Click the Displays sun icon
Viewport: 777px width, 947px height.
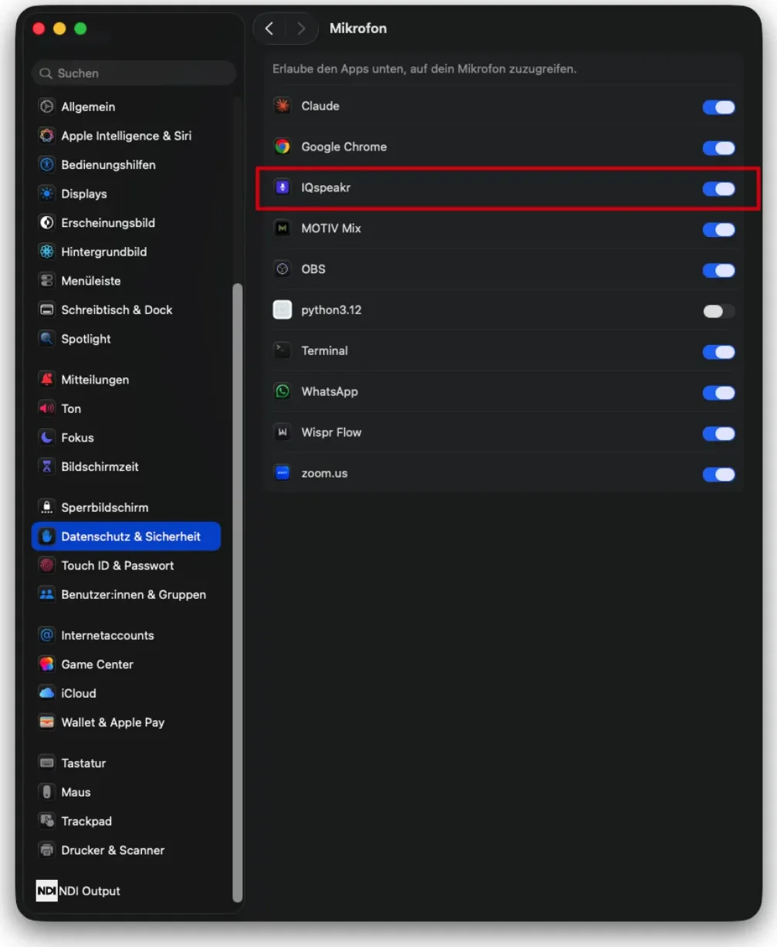click(x=47, y=194)
